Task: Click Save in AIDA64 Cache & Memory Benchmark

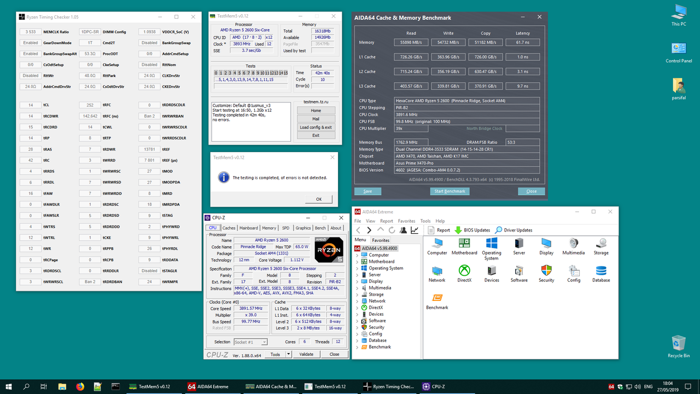Action: point(367,191)
